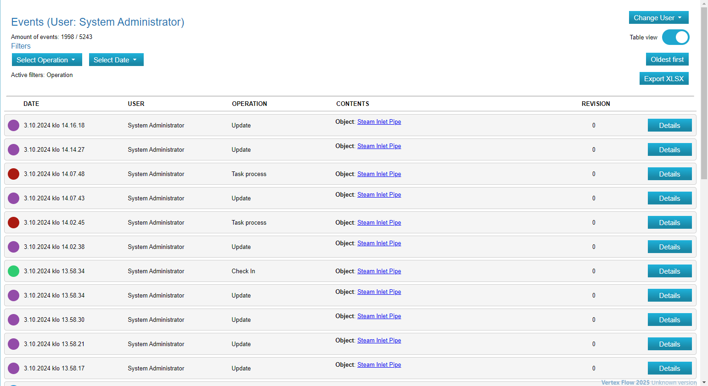Click the purple circle for 13.58.17 event
The image size is (708, 386).
(14, 368)
